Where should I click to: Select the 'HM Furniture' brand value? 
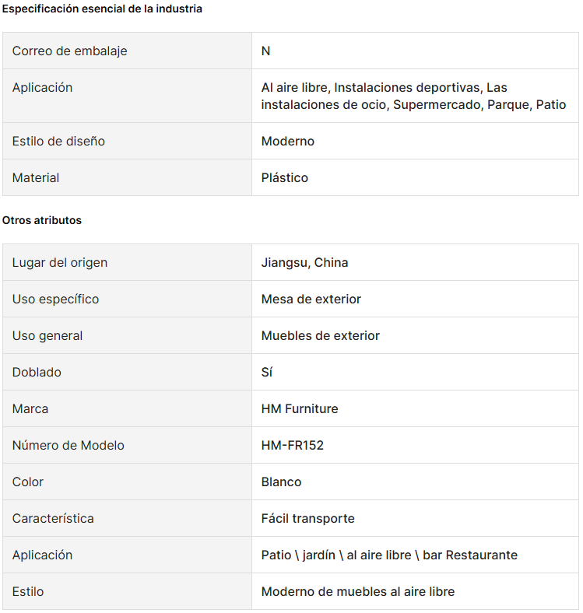point(300,408)
